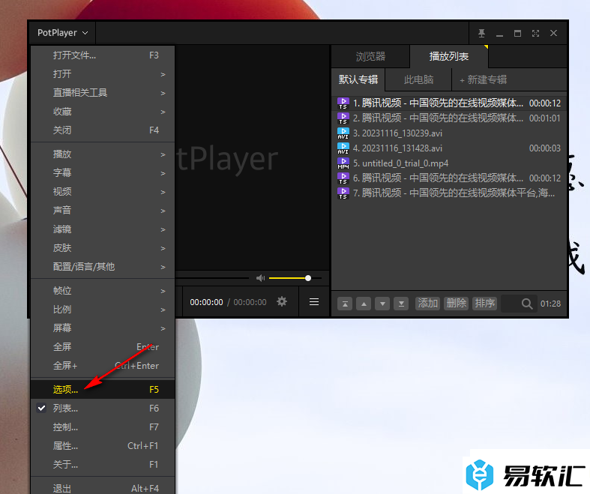Pin PotPlayer window on top
Screen dimensions: 590x494
coord(481,33)
